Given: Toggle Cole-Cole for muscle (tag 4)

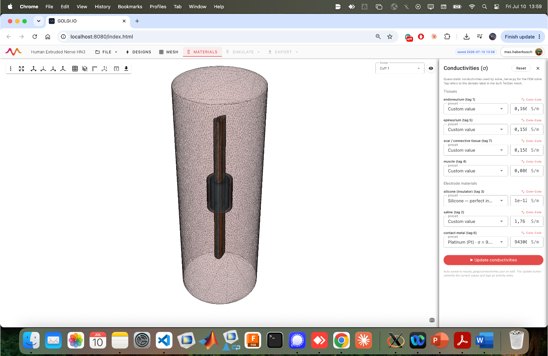Looking at the screenshot, I should point(531,162).
